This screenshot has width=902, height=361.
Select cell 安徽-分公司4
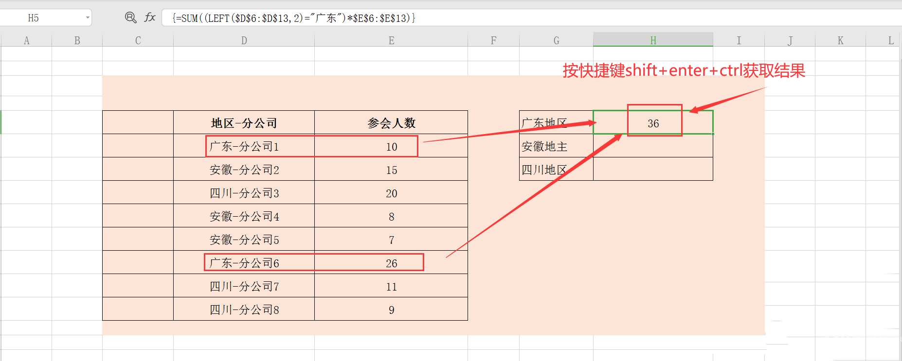pos(244,216)
